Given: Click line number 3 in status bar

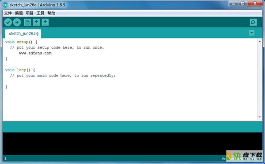Looking at the screenshot, I should point(5,159).
